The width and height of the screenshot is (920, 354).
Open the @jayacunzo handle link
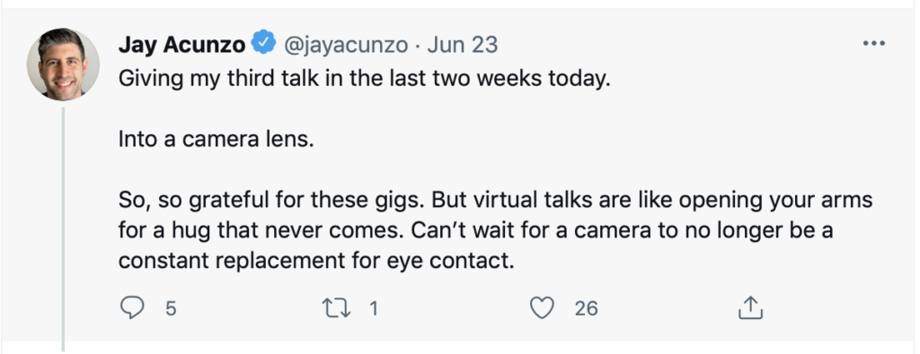346,45
